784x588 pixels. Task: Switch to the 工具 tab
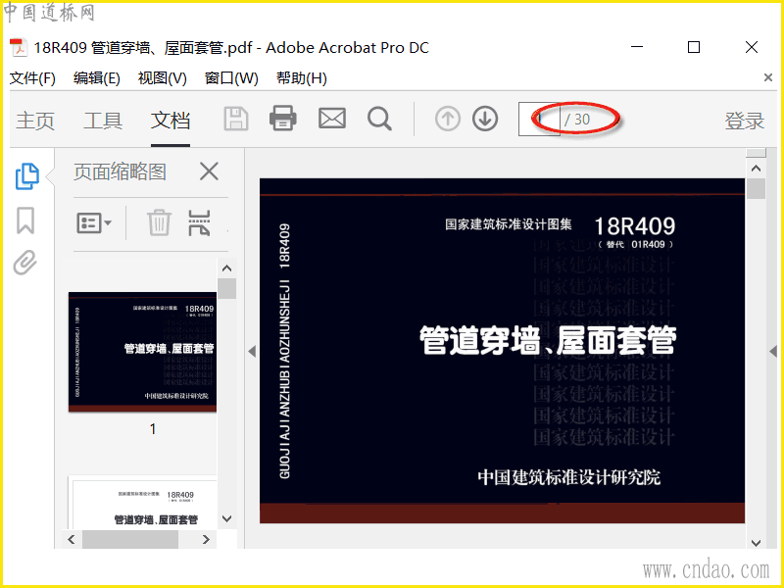coord(103,121)
